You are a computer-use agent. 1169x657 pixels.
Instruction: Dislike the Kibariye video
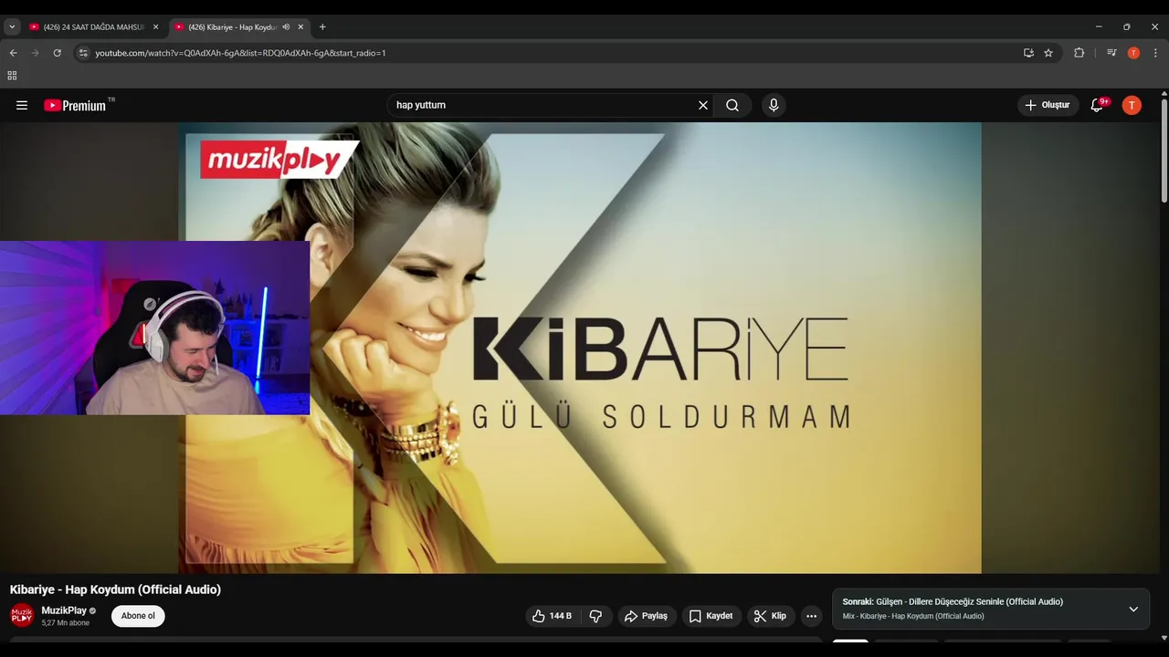595,616
